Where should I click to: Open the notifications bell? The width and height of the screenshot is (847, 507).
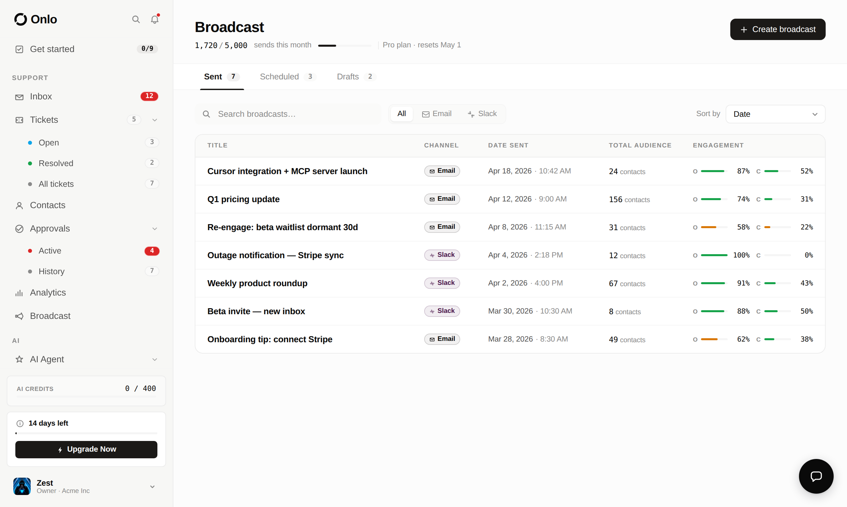click(x=155, y=19)
